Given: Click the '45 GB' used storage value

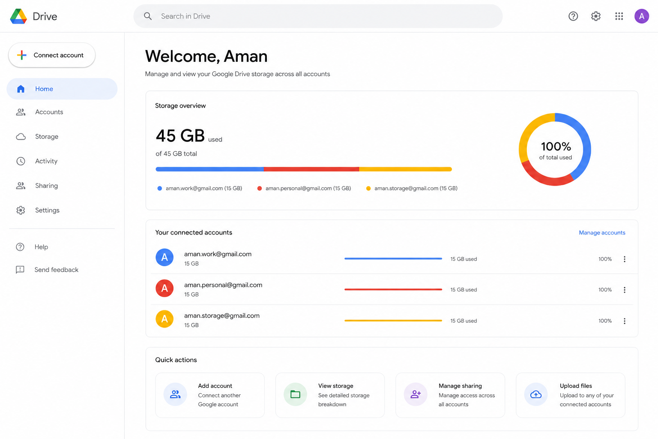Looking at the screenshot, I should pos(180,136).
